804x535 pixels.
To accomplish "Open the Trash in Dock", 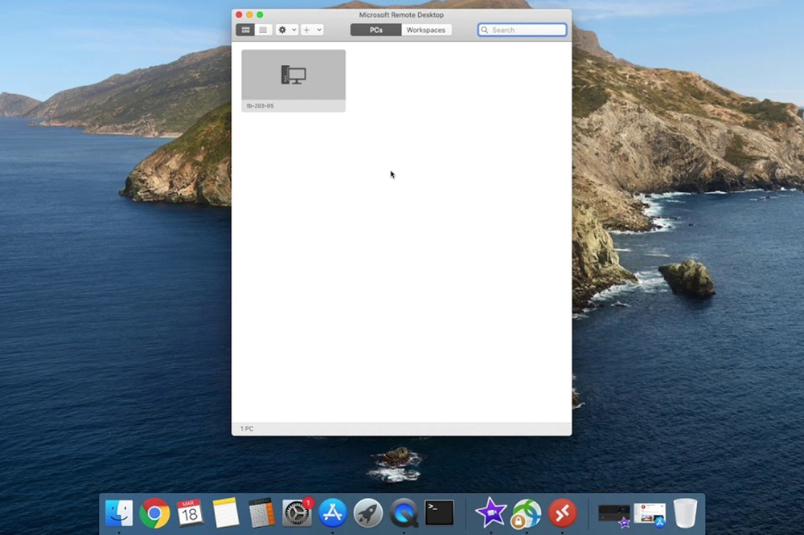I will pyautogui.click(x=686, y=513).
